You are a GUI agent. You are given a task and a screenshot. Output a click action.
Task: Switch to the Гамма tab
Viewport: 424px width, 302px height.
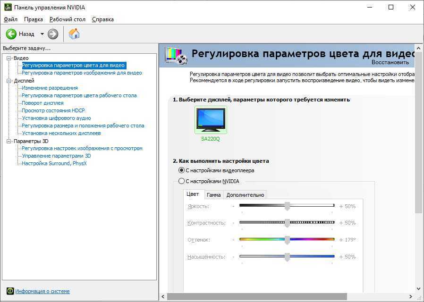[213, 195]
